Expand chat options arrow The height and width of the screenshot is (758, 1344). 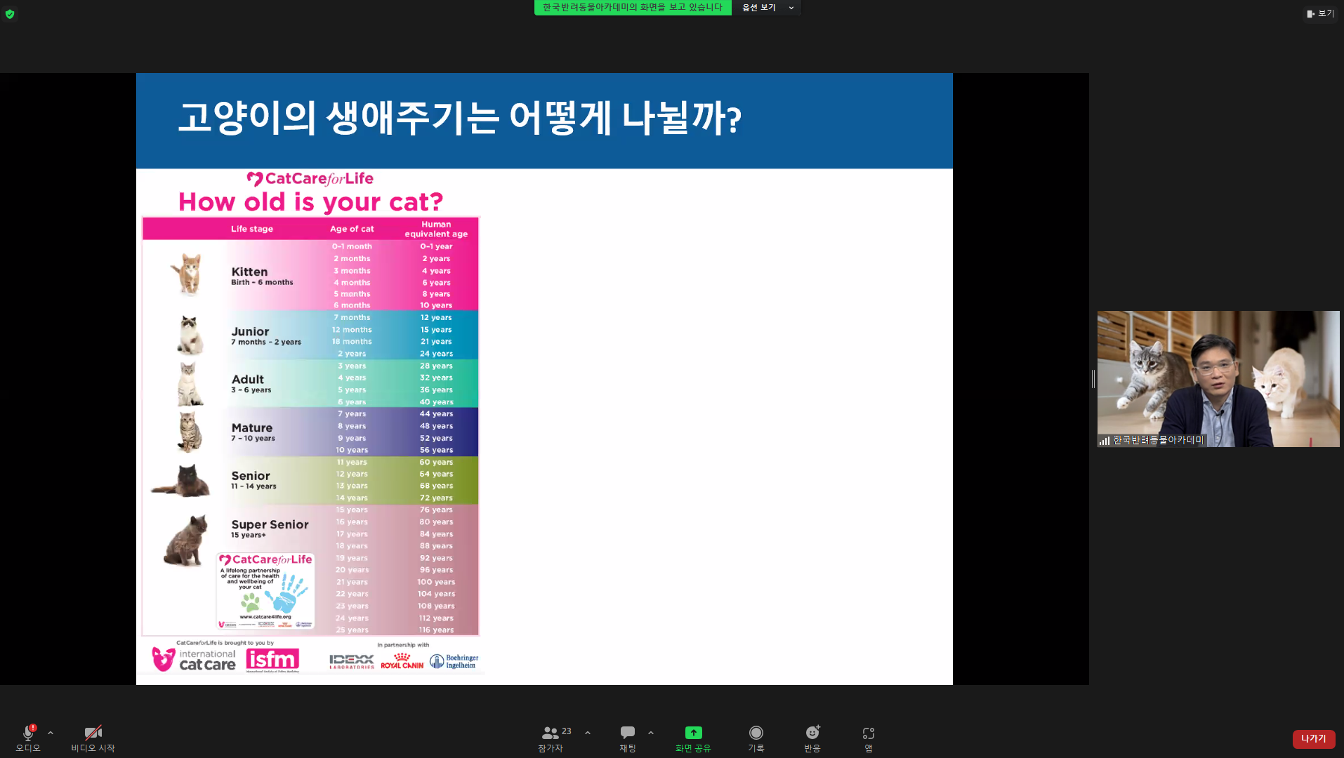(x=651, y=733)
